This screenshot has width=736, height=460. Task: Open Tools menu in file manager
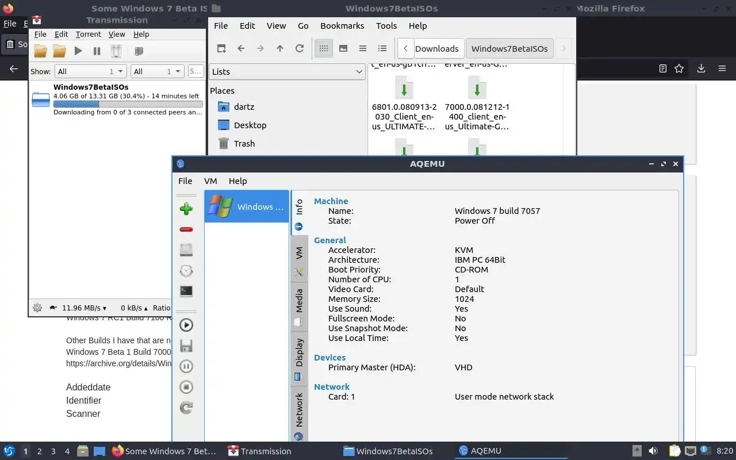click(x=386, y=26)
